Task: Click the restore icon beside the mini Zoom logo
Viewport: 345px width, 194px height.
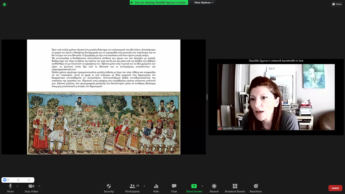Action: [8, 180]
